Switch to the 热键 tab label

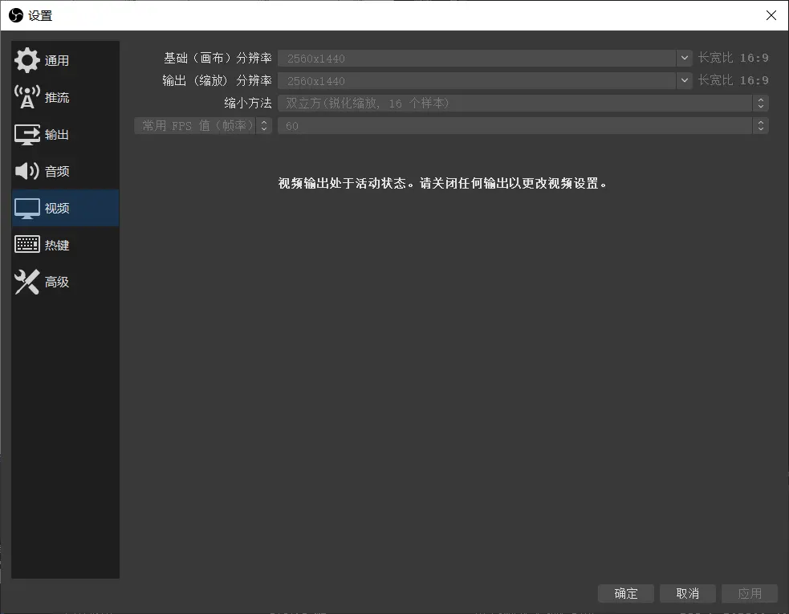coord(57,245)
